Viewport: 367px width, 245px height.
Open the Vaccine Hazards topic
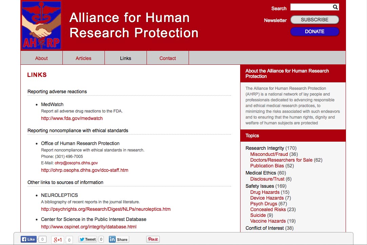coord(268,221)
